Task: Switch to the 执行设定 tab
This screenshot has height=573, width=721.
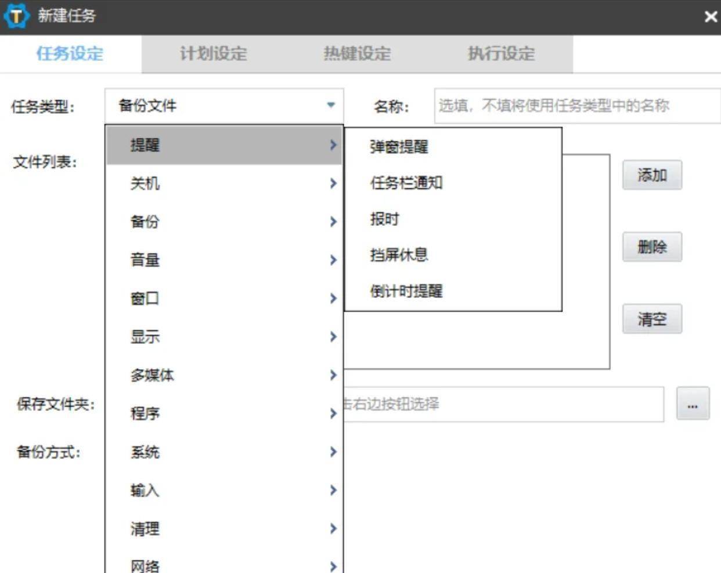Action: [500, 53]
